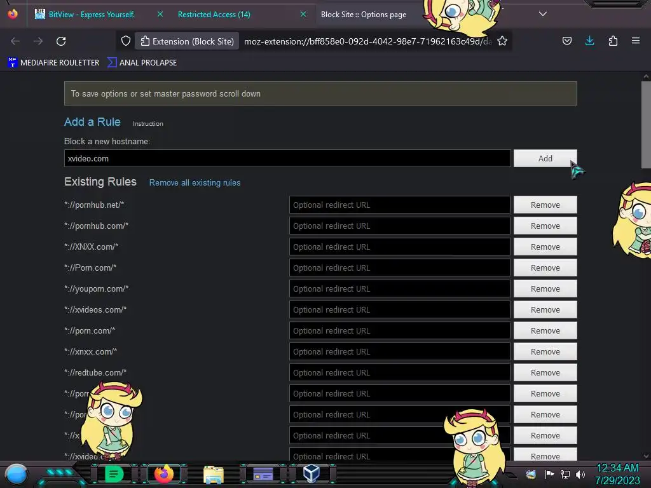The height and width of the screenshot is (488, 651).
Task: Click the *://pornhub.net/* rule text
Action: point(94,205)
